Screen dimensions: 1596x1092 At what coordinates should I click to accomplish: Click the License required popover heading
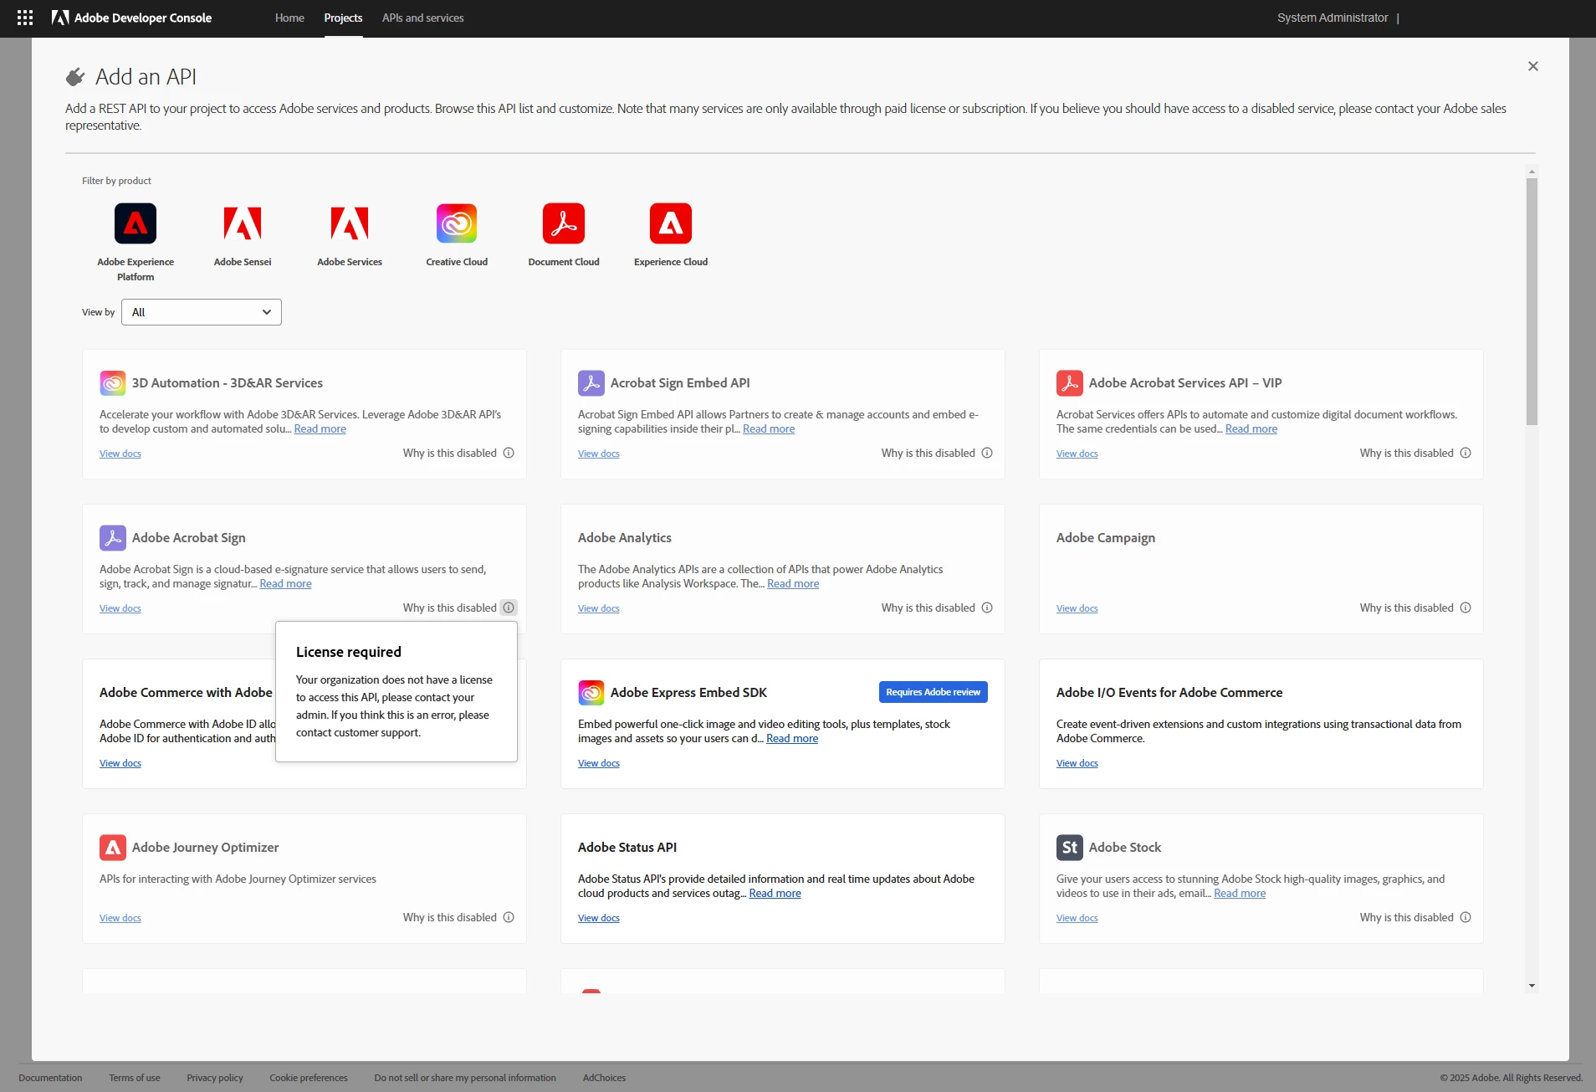tap(349, 652)
